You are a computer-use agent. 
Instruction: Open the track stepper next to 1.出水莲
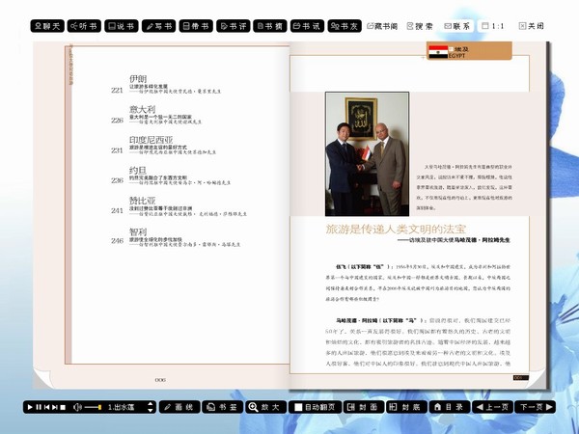[x=150, y=407]
